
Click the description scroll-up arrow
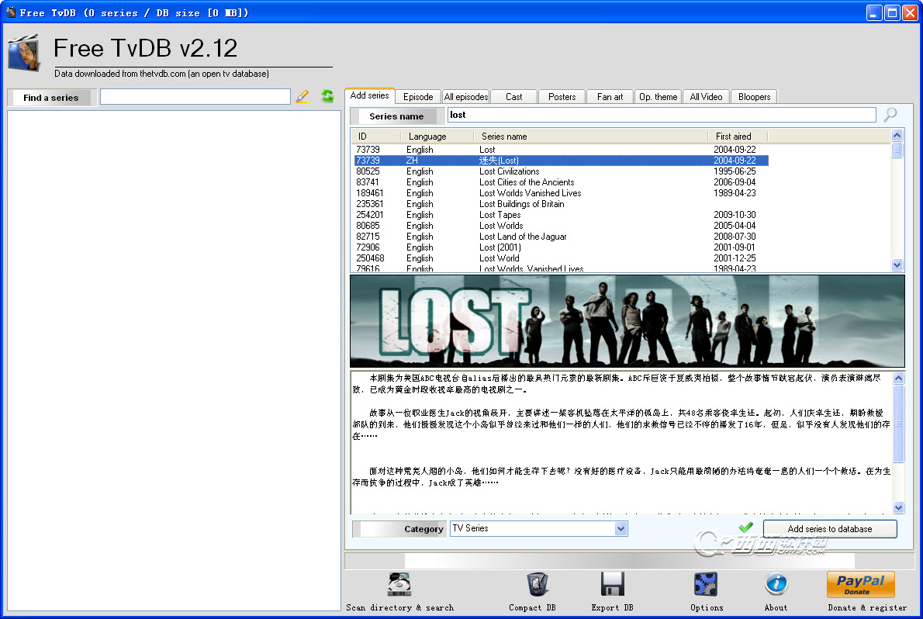click(898, 378)
